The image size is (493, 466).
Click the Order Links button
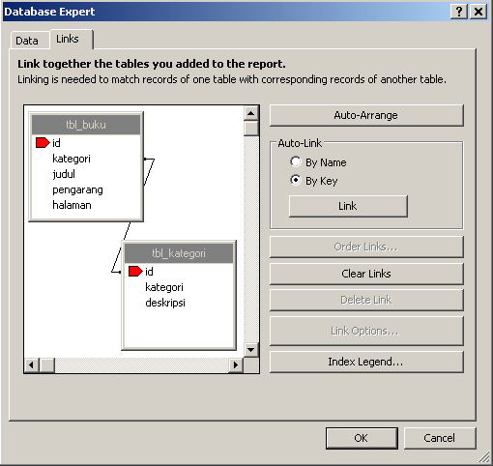(366, 247)
